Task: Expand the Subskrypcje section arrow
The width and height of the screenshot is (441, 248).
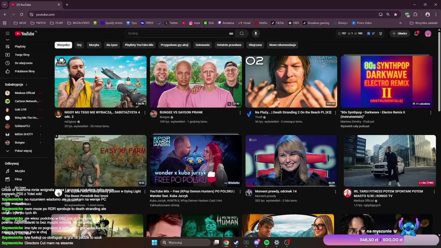Action: click(26, 84)
